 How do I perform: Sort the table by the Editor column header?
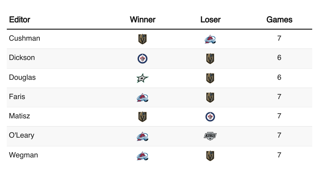point(20,20)
